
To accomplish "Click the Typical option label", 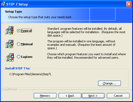I will click(26, 31).
